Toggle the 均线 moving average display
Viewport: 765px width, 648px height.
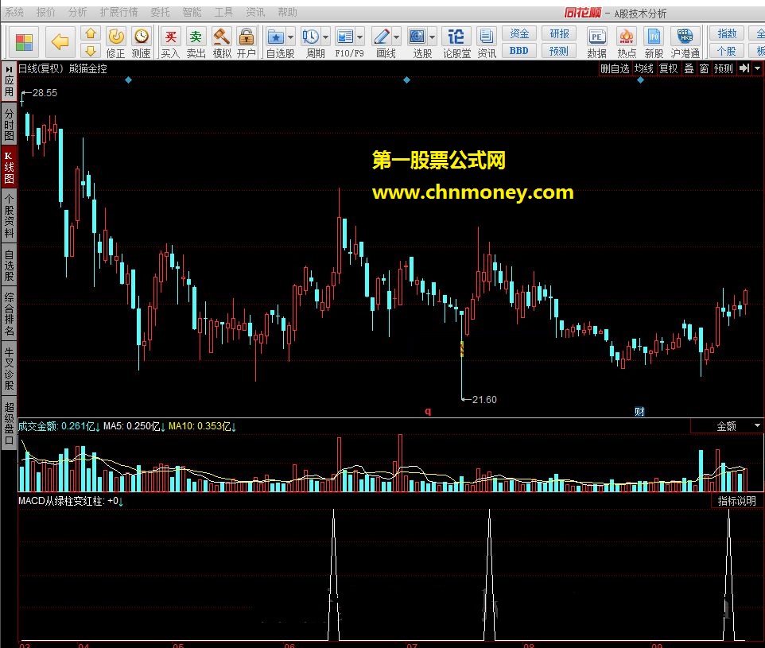[644, 68]
